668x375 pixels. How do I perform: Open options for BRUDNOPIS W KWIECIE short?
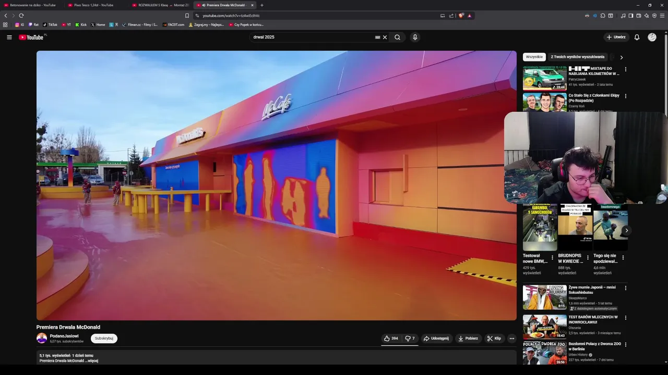(588, 257)
